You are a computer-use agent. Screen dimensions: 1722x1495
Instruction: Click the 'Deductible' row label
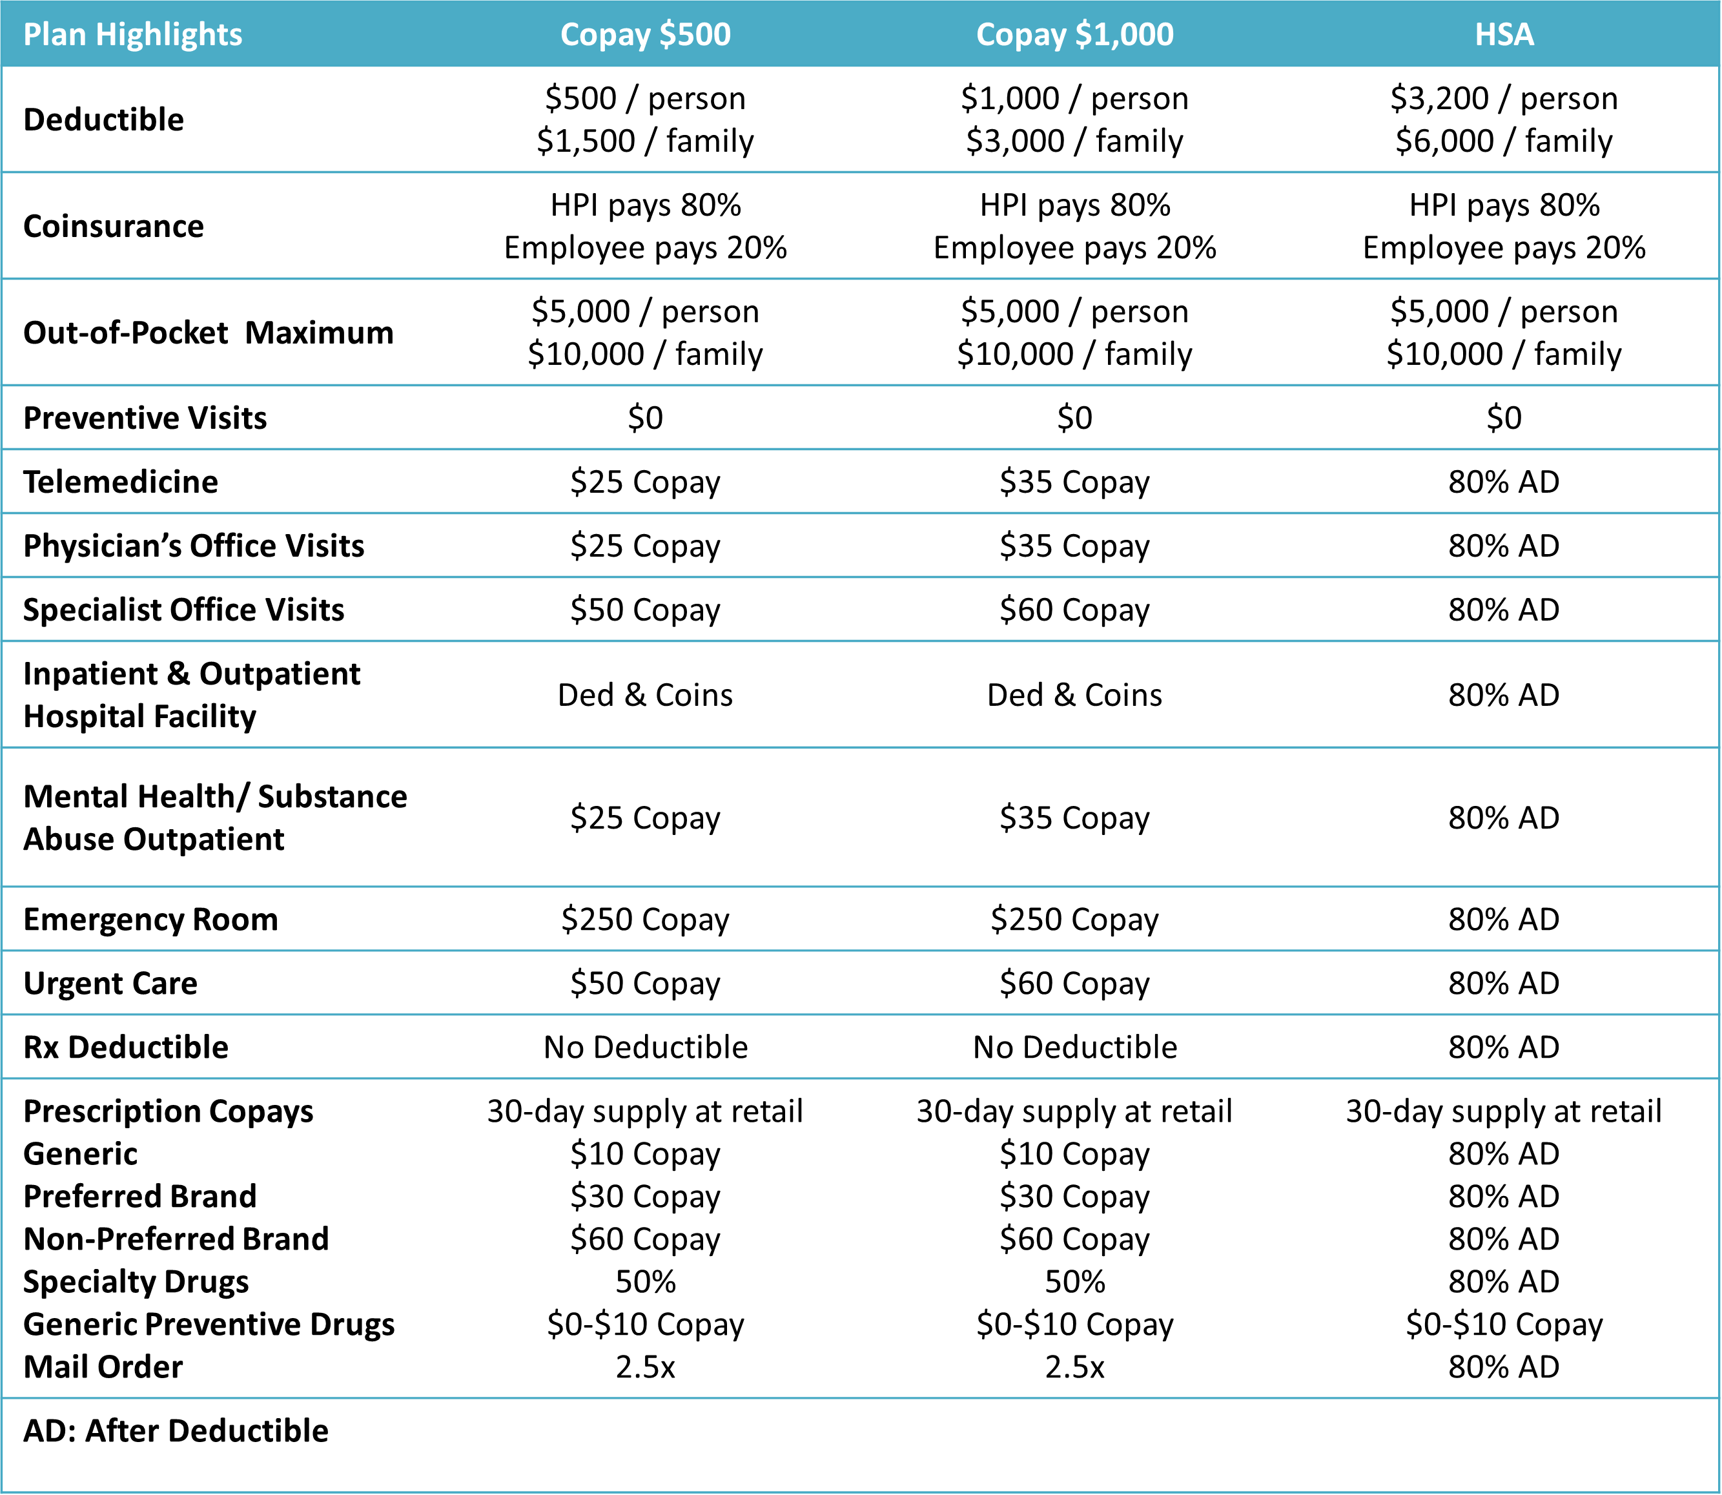[103, 119]
